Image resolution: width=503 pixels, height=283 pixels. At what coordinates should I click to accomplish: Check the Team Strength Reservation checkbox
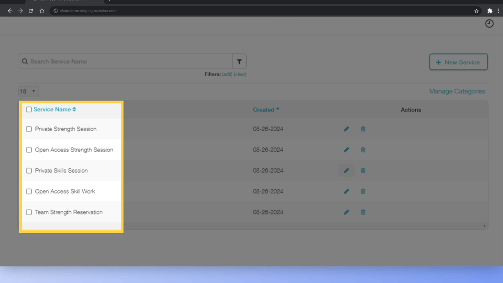coord(29,212)
